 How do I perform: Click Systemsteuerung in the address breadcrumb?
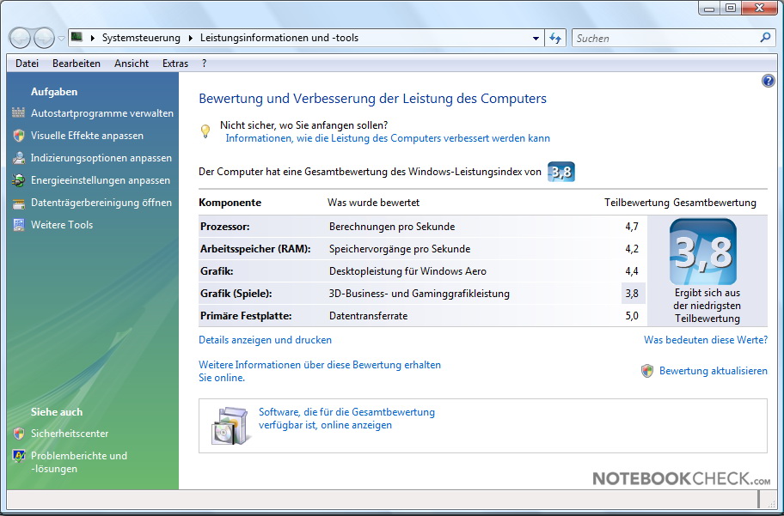click(141, 38)
